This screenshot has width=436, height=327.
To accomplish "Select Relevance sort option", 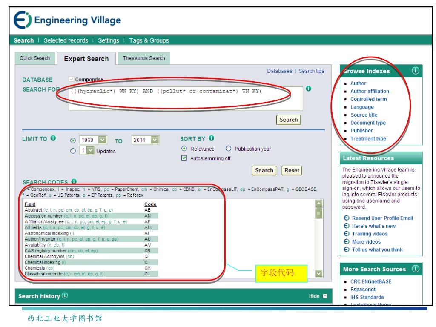I will pyautogui.click(x=184, y=149).
